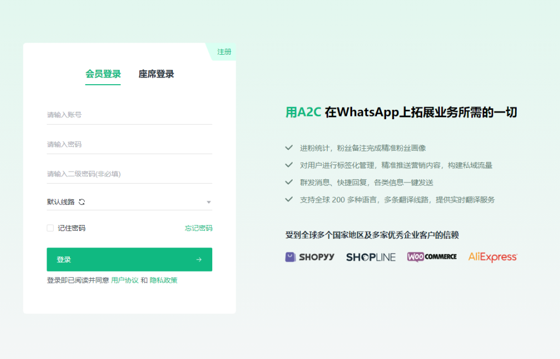Screen dimensions: 560x359
Task: Open the 忘记密码 link
Action: pyautogui.click(x=199, y=228)
